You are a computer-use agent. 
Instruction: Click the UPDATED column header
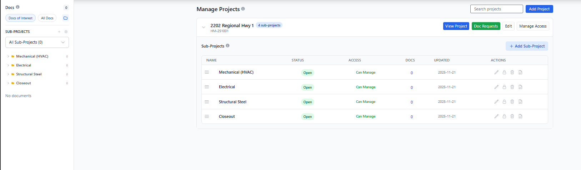442,60
